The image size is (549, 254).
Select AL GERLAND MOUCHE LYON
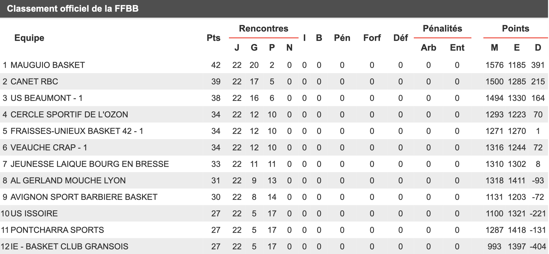pos(68,180)
